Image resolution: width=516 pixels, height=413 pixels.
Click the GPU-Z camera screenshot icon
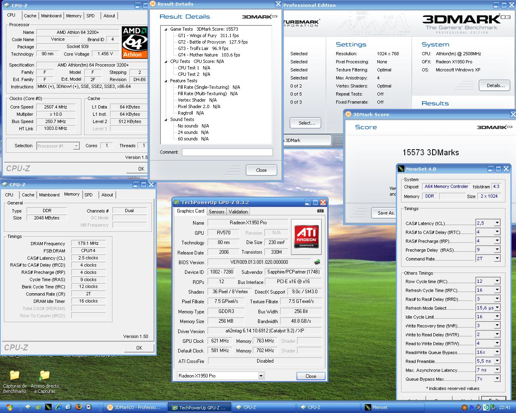pos(320,211)
